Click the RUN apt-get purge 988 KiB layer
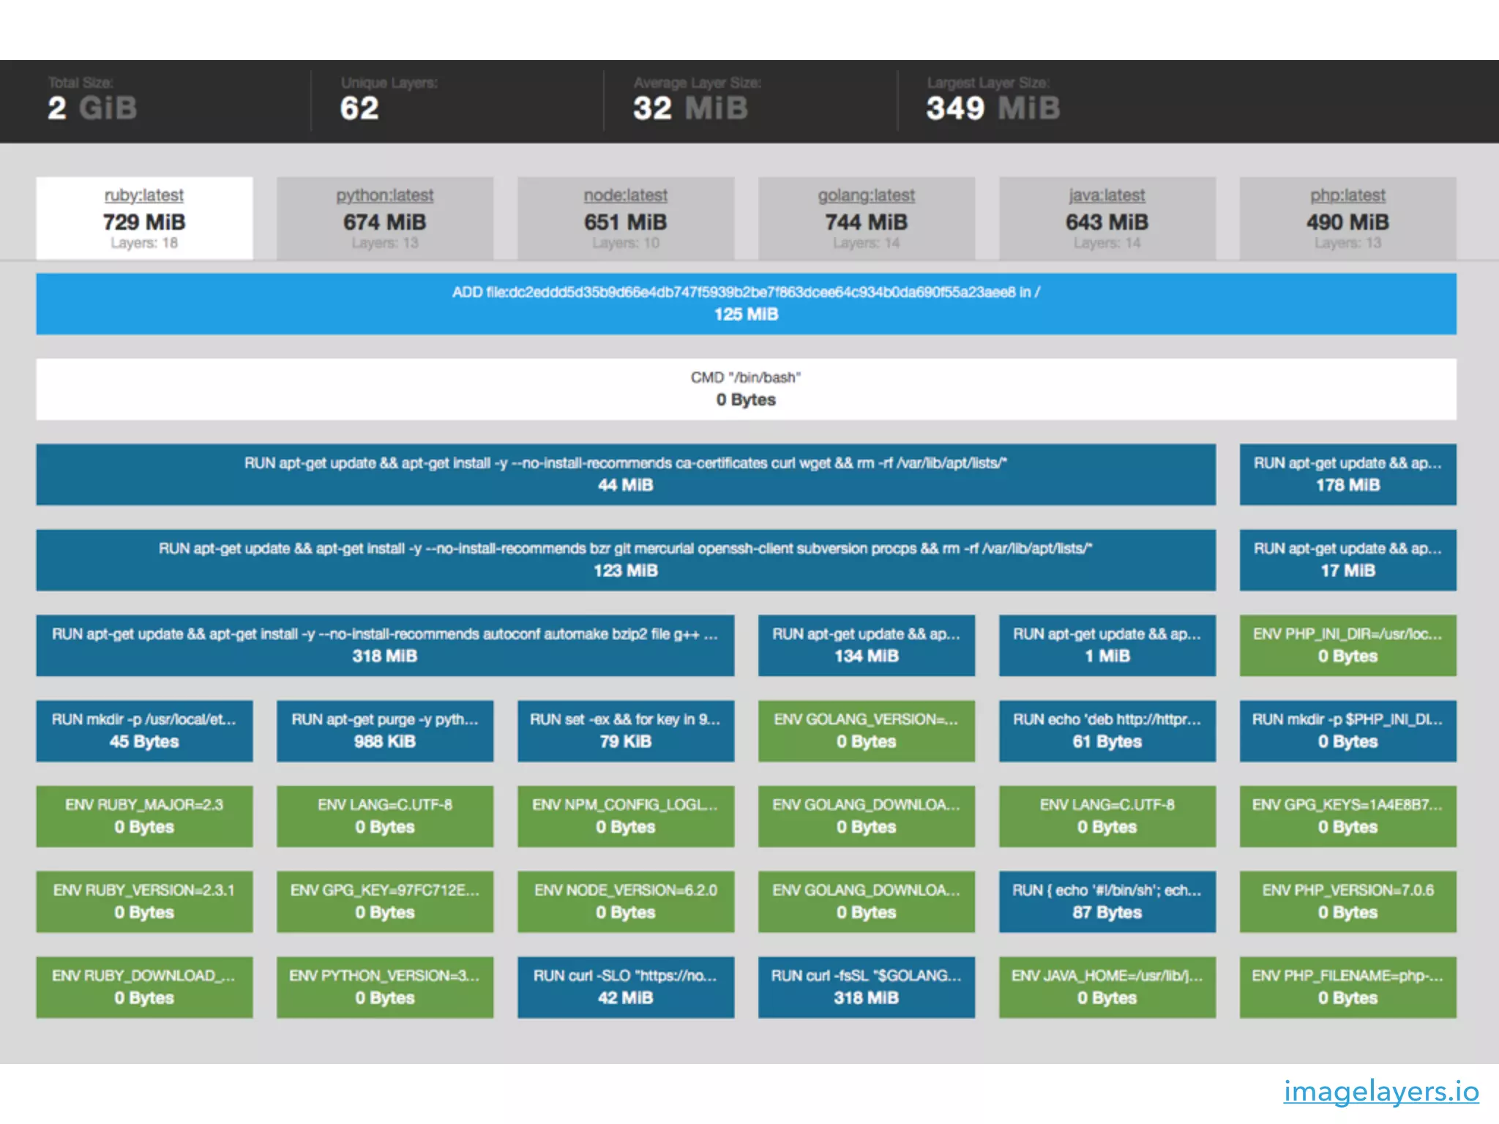 (384, 730)
